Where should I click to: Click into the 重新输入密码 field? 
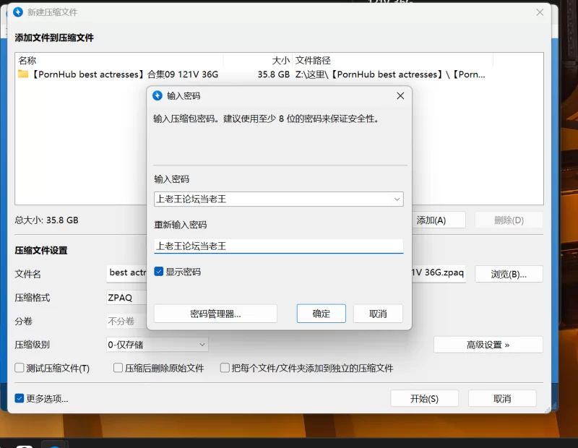point(279,246)
